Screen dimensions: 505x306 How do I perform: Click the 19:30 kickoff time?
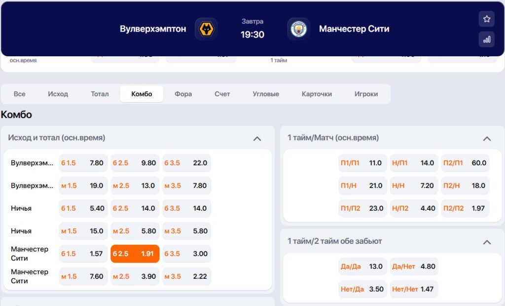click(252, 35)
